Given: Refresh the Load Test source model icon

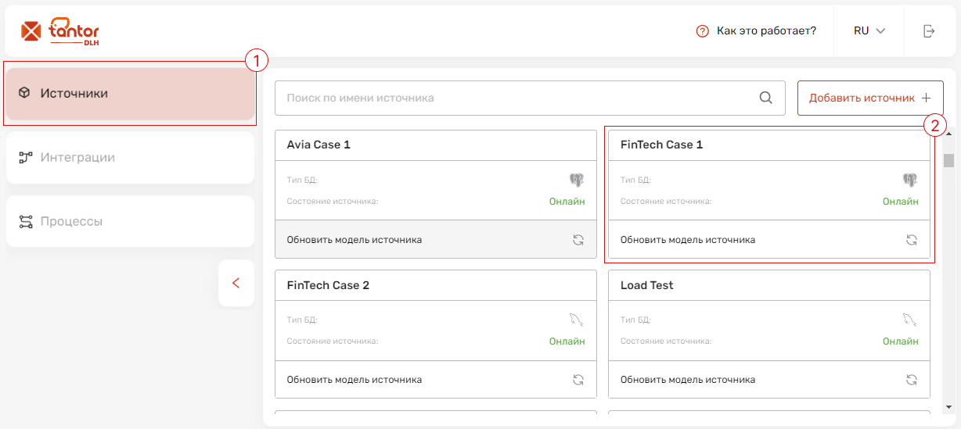Looking at the screenshot, I should point(912,380).
